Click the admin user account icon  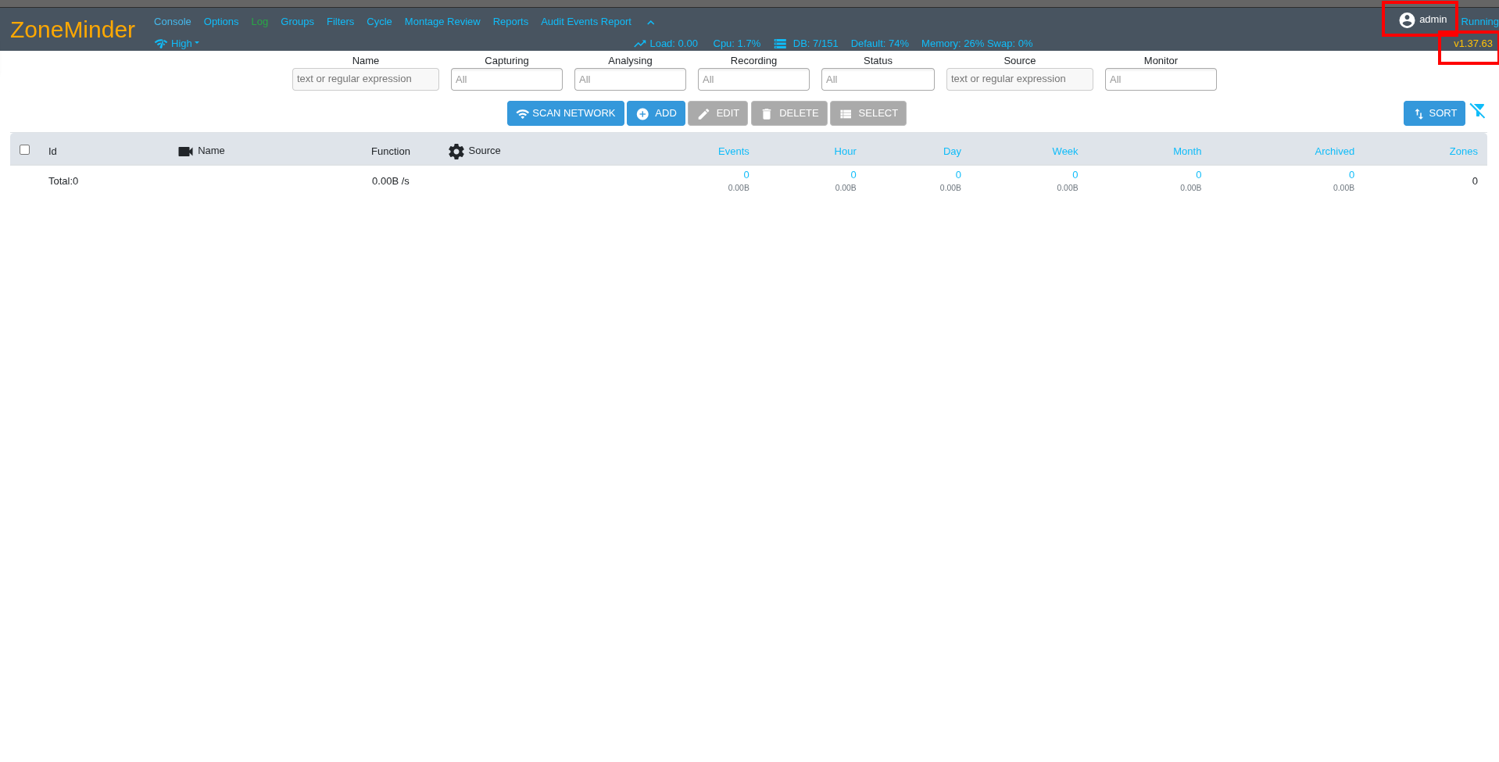[x=1407, y=20]
